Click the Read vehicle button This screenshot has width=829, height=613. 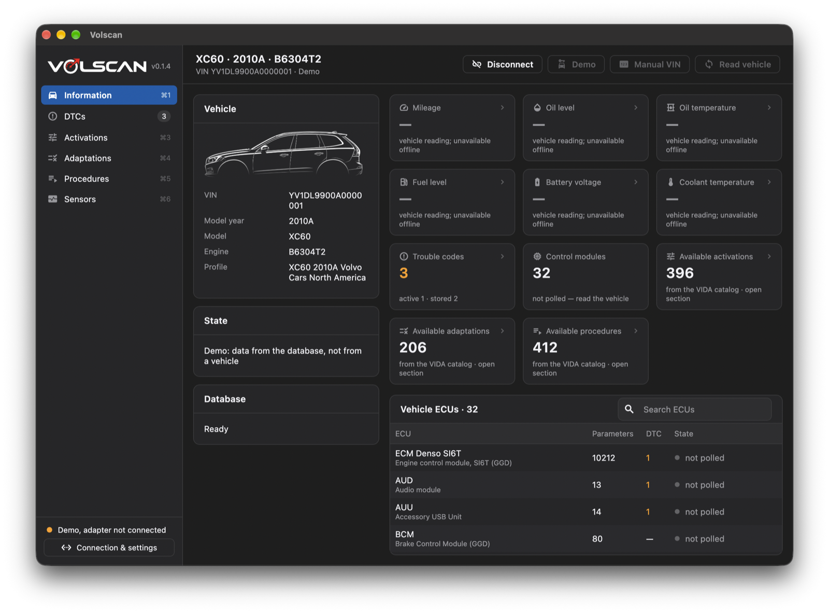pyautogui.click(x=737, y=64)
